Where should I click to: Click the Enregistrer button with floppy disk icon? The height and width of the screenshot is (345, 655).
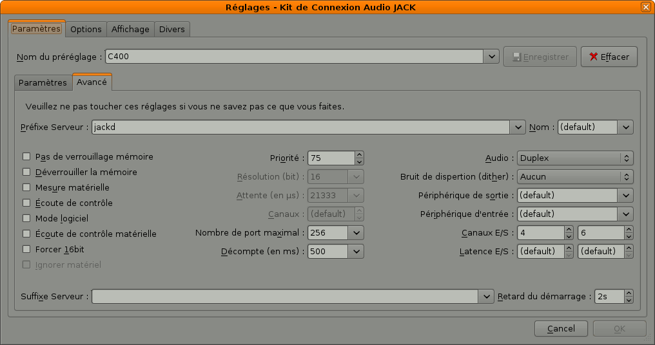pos(540,57)
